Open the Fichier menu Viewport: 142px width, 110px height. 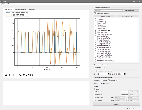coord(3,4)
